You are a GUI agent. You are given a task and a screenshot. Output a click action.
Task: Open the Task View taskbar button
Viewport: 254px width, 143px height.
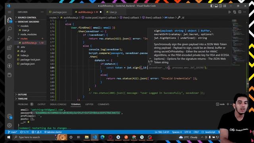coord(79,137)
